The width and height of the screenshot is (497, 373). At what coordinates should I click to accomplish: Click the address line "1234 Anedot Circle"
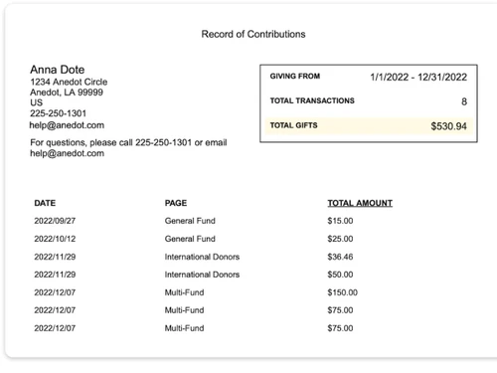pos(69,82)
